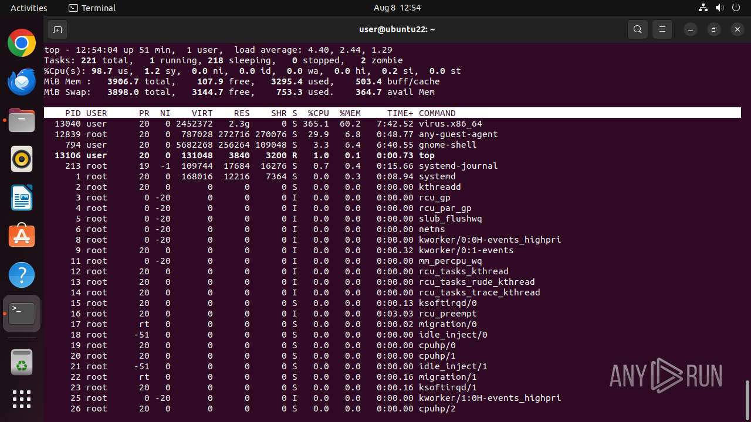Open the terminal hamburger menu
Image resolution: width=751 pixels, height=422 pixels.
(662, 29)
